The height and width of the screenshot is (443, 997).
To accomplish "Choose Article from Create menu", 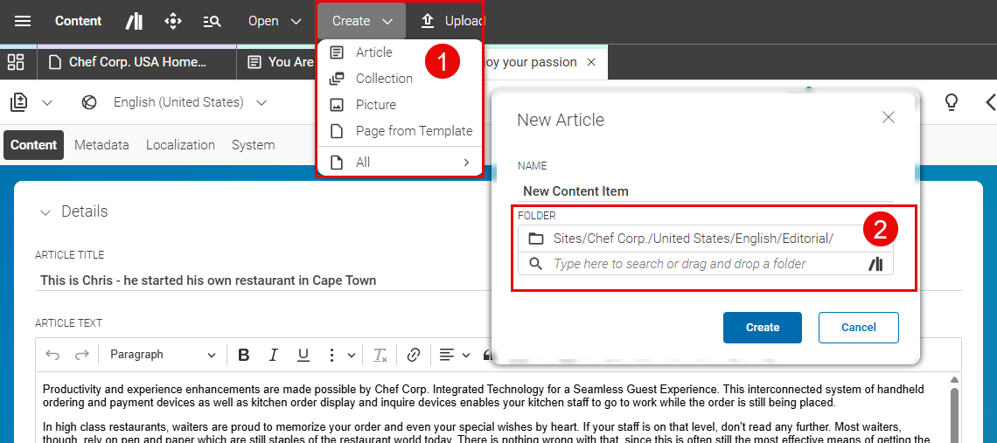I will 401,52.
